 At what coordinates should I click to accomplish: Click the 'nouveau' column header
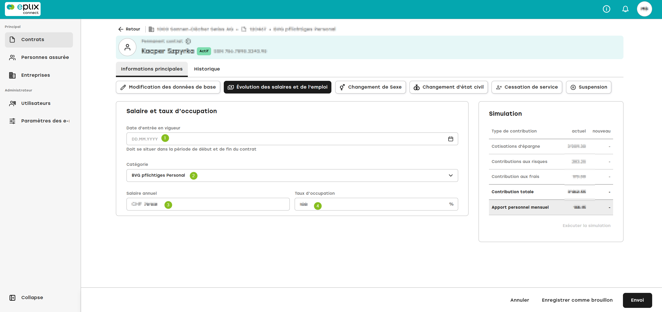coord(601,131)
